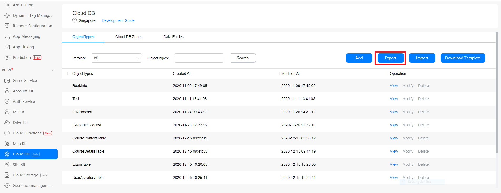Open the Version dropdown showing 60
Viewport: 501px width, 193px height.
[x=116, y=58]
